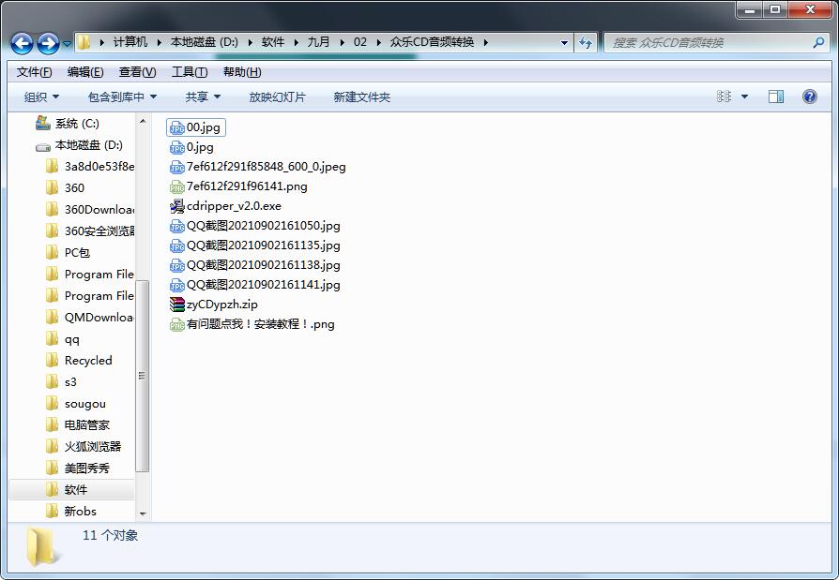Click the Forward navigation arrow

(x=48, y=43)
